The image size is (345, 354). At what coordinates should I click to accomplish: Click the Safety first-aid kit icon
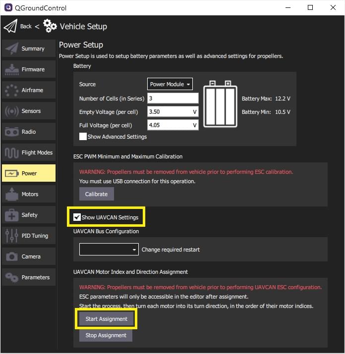[x=12, y=215]
